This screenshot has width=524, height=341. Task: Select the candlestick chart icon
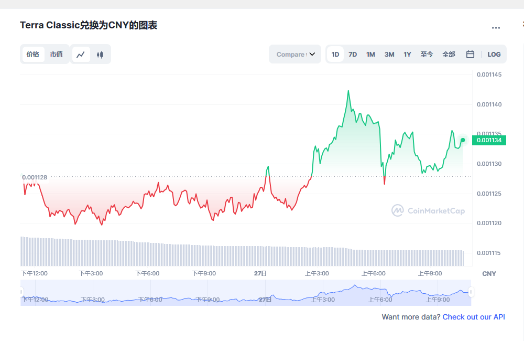pos(100,54)
